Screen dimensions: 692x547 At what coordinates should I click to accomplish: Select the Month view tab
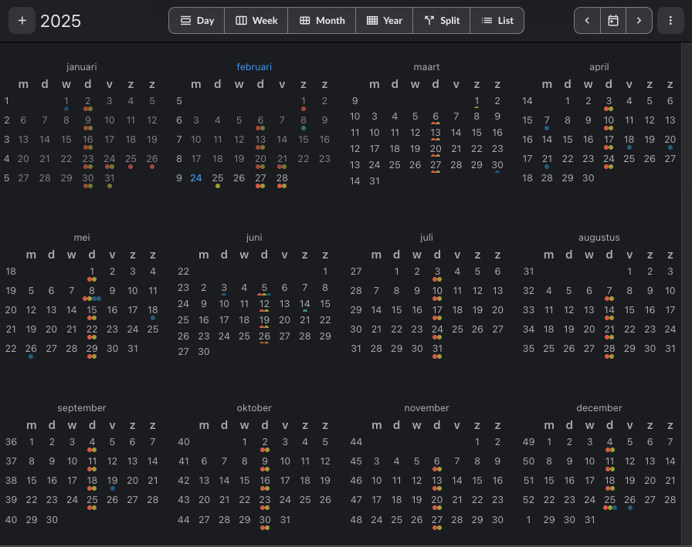(x=322, y=21)
